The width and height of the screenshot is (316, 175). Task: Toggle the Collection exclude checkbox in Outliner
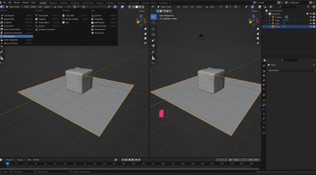pos(307,14)
